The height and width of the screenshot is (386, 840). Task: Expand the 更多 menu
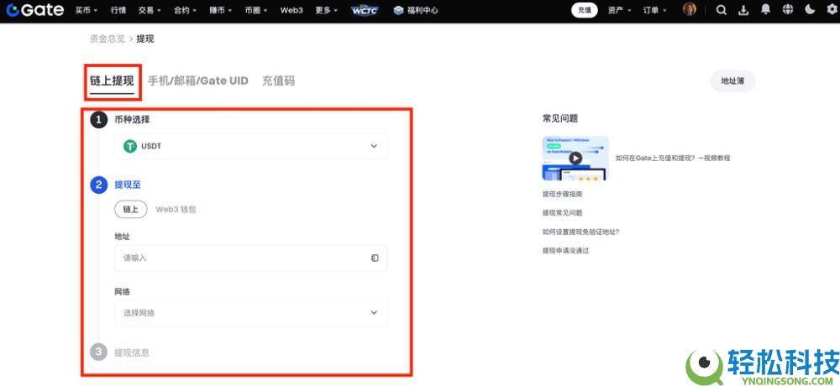(327, 10)
